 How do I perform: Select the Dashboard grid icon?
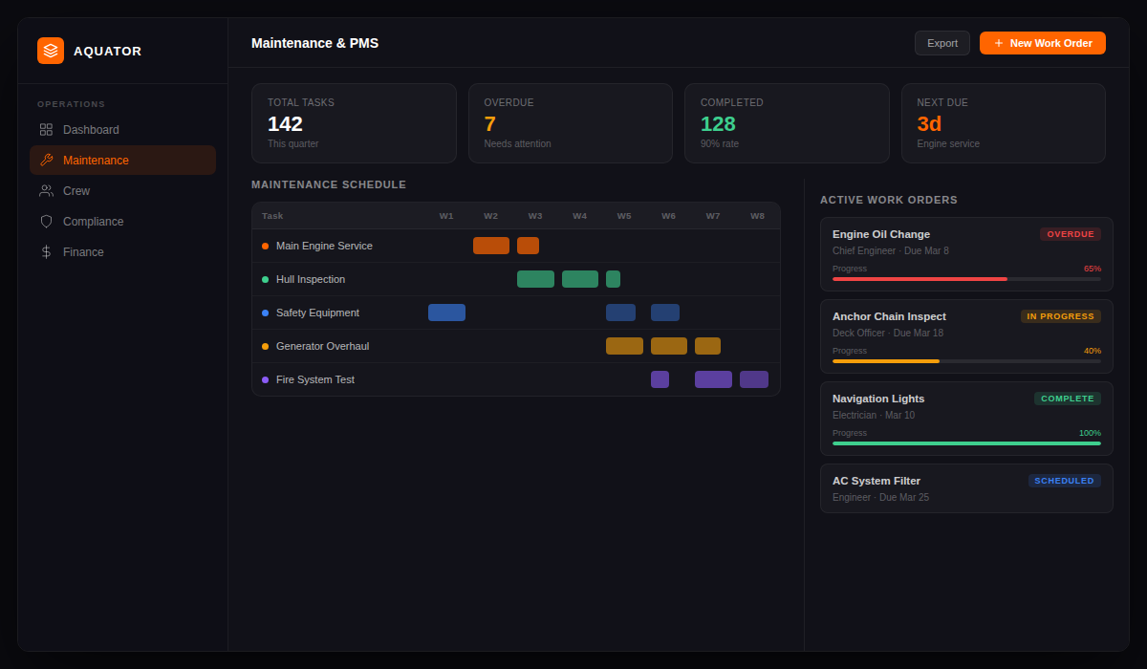(46, 129)
